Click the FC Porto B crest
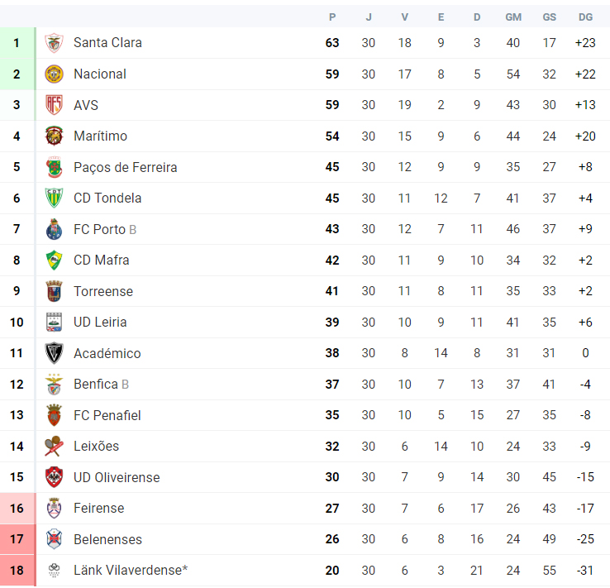Image resolution: width=610 pixels, height=588 pixels. 54,229
